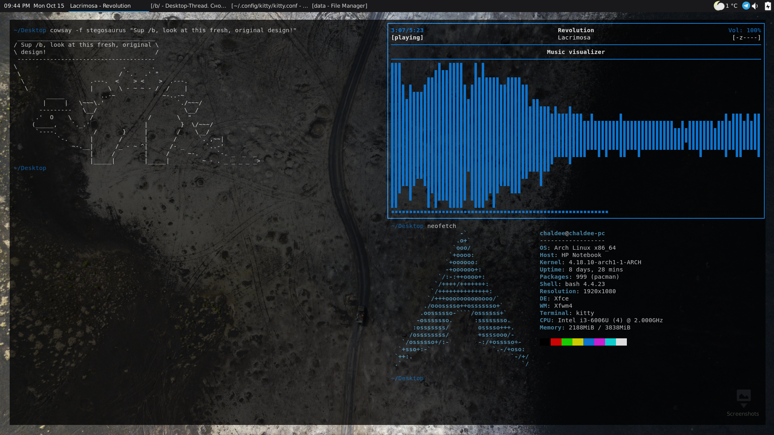Click the Resolution: 1920x1080 line

[578, 291]
